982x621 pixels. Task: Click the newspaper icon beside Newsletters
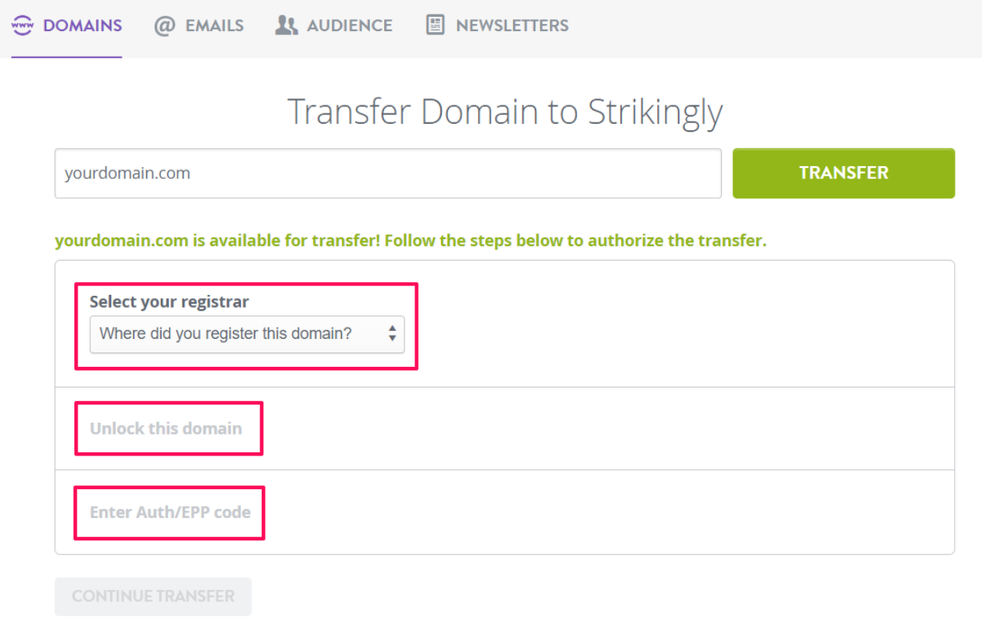[435, 25]
